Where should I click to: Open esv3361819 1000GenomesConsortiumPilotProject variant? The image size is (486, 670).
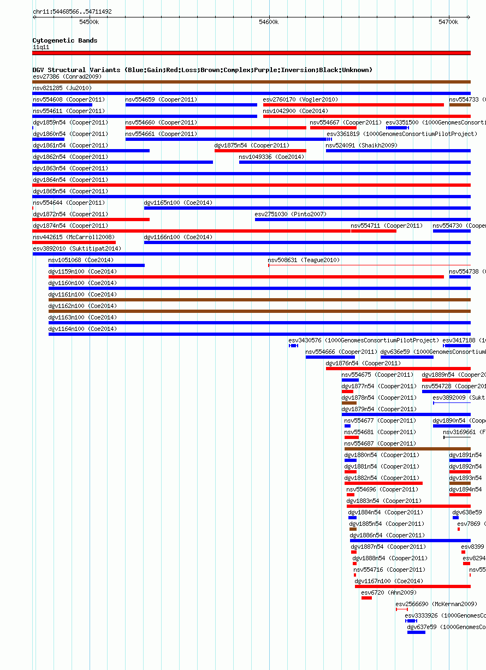click(402, 134)
